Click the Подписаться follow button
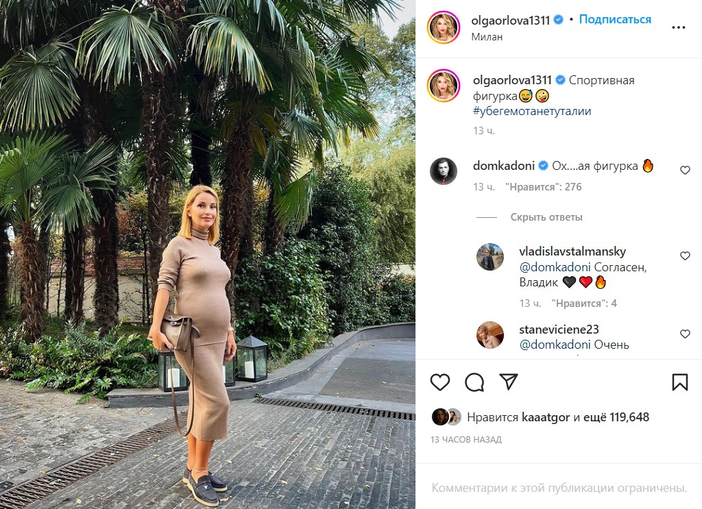This screenshot has height=509, width=702. 615,19
